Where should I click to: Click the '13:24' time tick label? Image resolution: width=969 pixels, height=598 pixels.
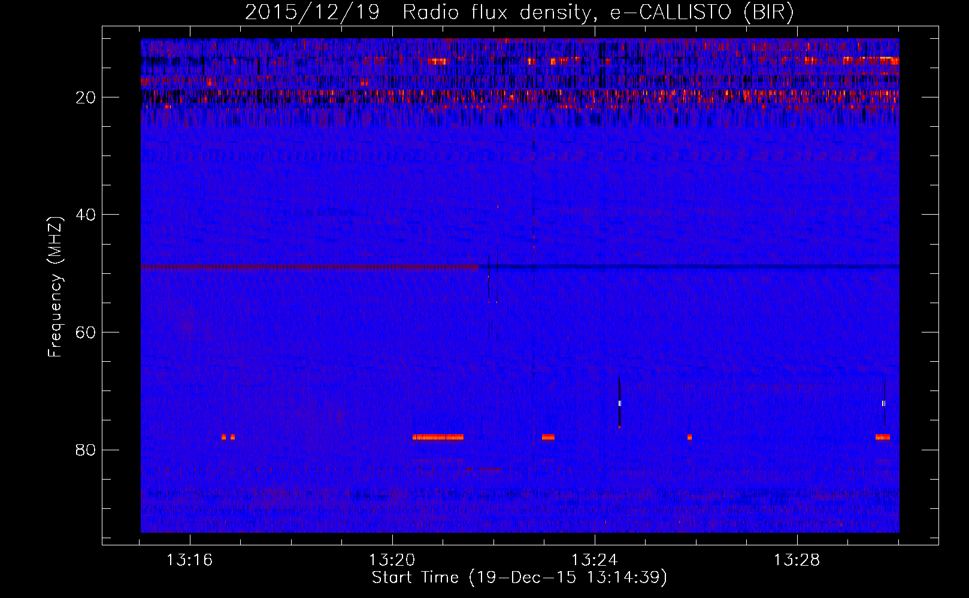[x=594, y=560]
